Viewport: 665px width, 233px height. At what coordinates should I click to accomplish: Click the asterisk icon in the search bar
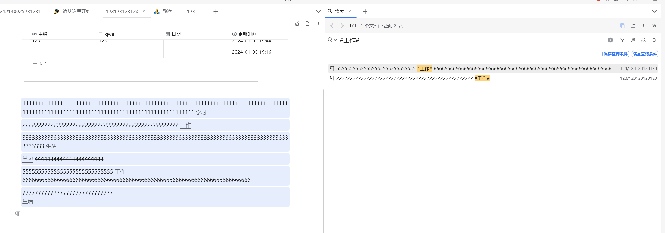point(633,40)
